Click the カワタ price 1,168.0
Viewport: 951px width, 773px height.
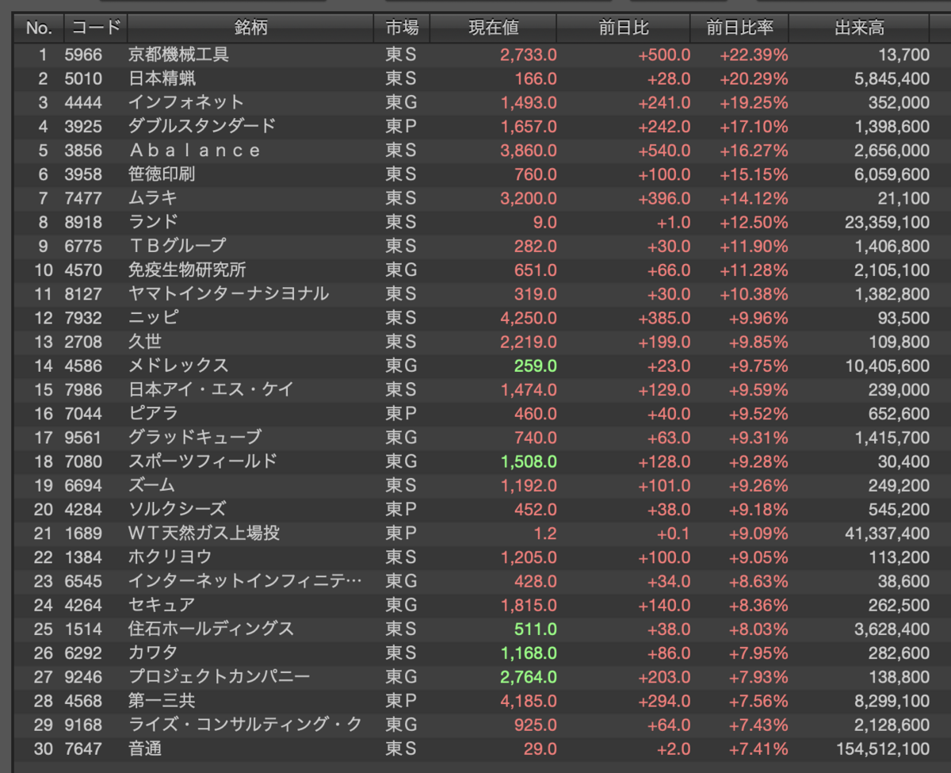[529, 652]
